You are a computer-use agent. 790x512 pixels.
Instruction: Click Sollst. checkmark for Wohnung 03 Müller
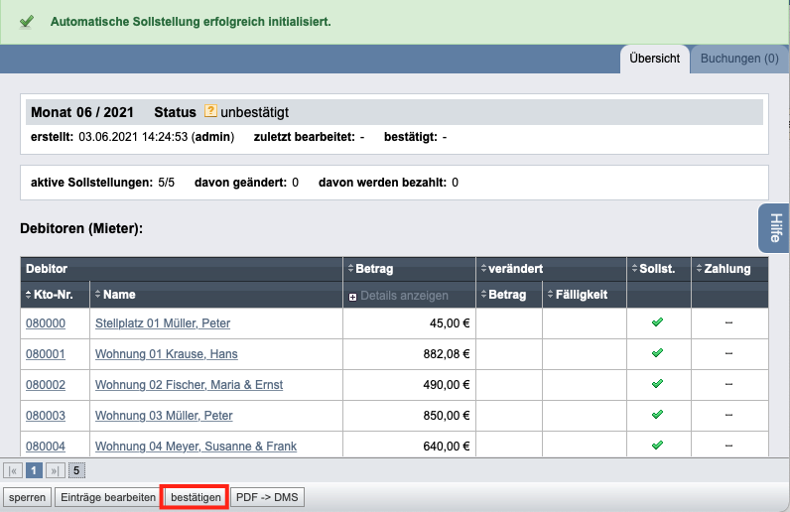[657, 414]
